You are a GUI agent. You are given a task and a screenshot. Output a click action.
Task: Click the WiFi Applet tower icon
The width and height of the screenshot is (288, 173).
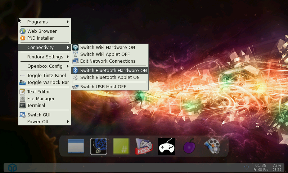[x=75, y=54]
